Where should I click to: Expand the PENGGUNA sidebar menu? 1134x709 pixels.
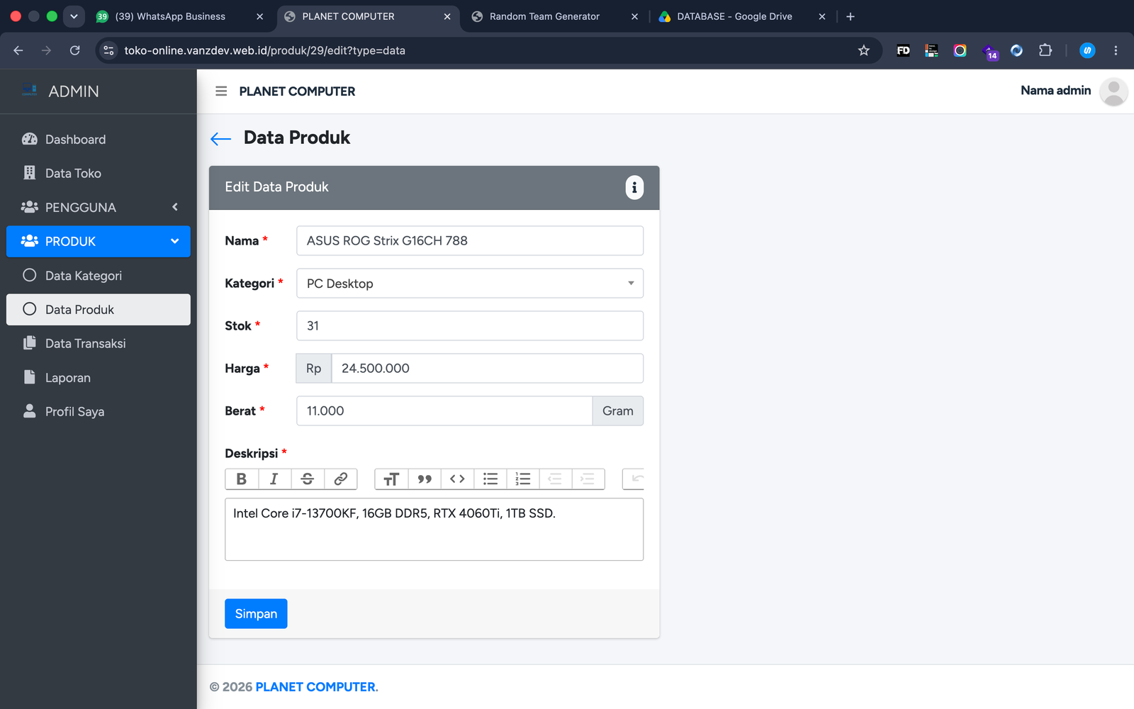[x=99, y=208]
